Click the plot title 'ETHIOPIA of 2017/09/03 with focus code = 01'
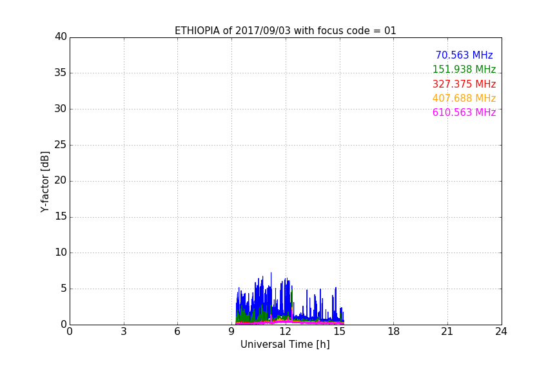The image size is (557, 371). [285, 31]
